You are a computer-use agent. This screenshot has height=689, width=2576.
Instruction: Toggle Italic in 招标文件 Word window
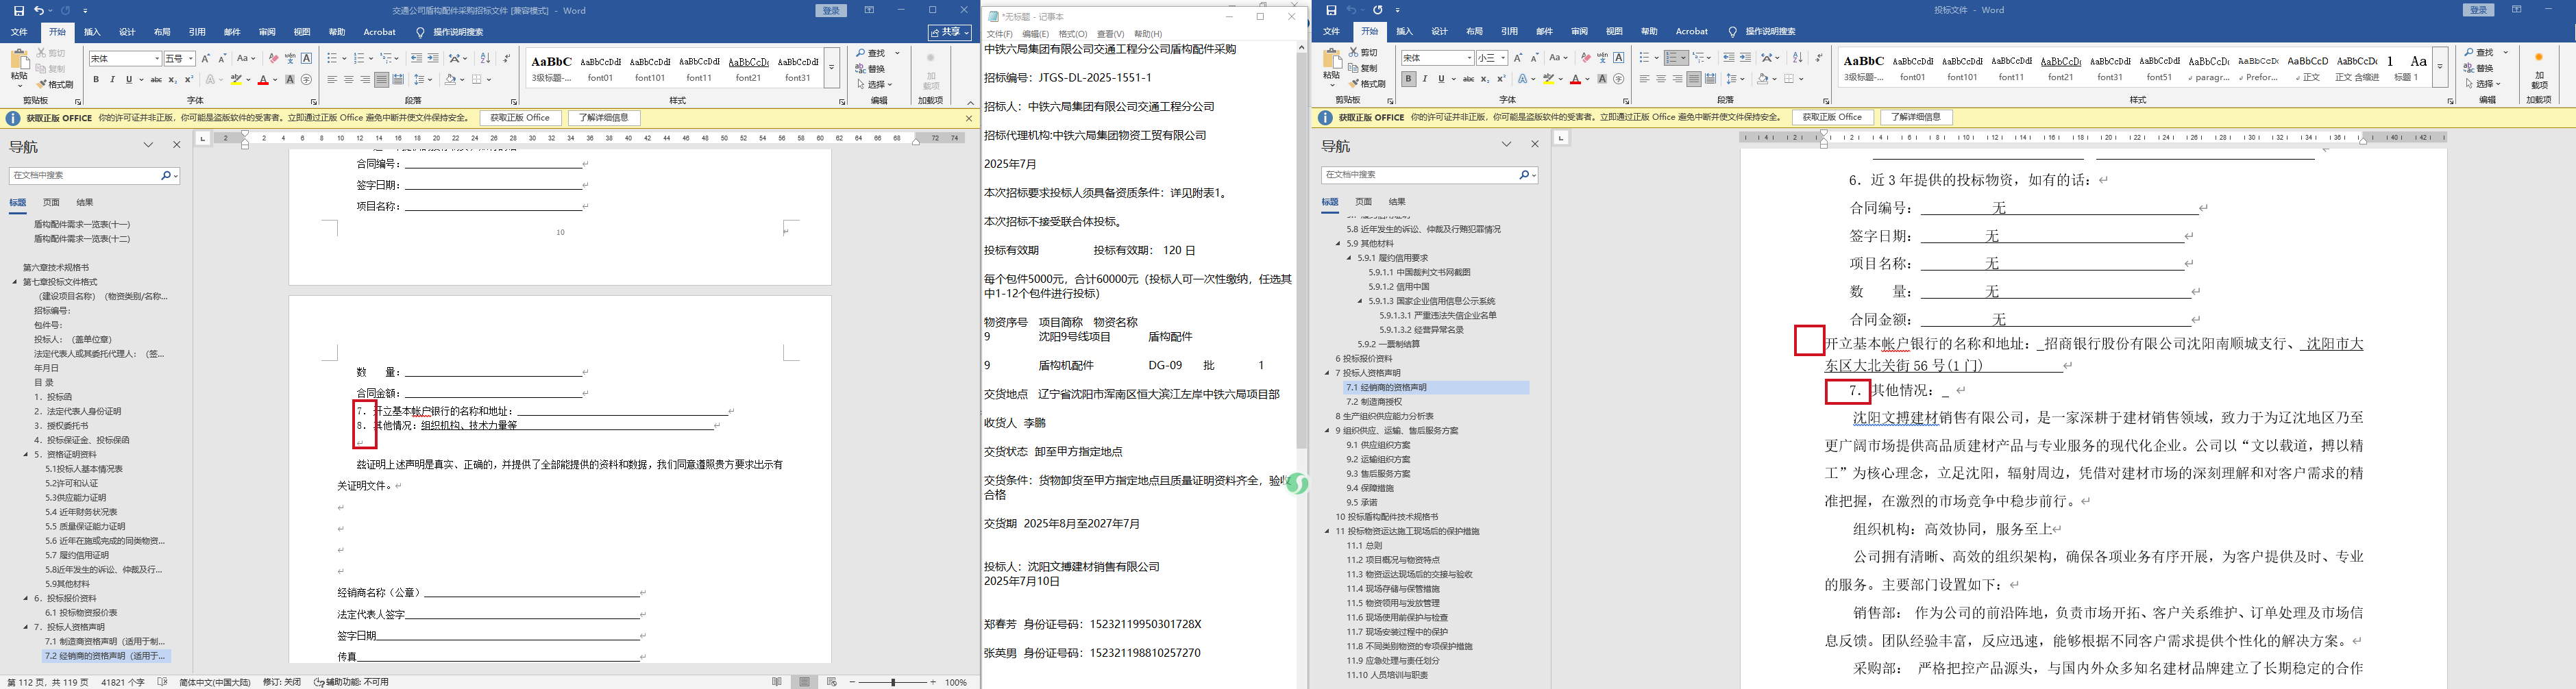click(x=112, y=80)
